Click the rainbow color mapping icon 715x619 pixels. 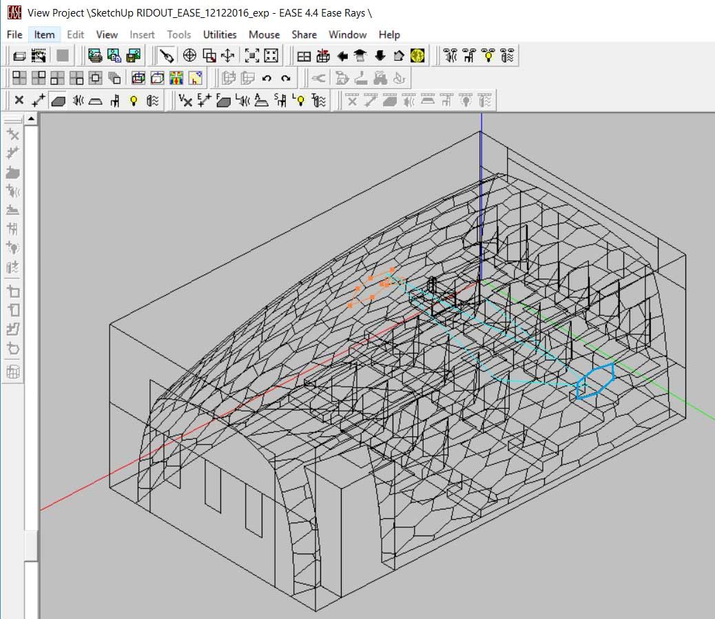coord(176,78)
